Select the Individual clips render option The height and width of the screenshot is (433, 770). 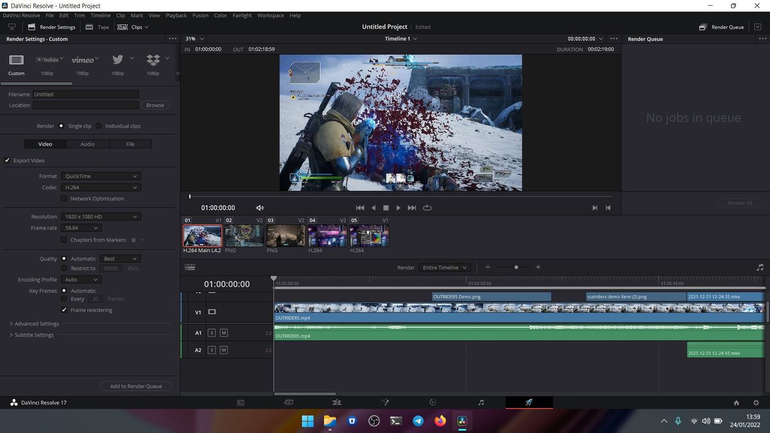pos(98,126)
